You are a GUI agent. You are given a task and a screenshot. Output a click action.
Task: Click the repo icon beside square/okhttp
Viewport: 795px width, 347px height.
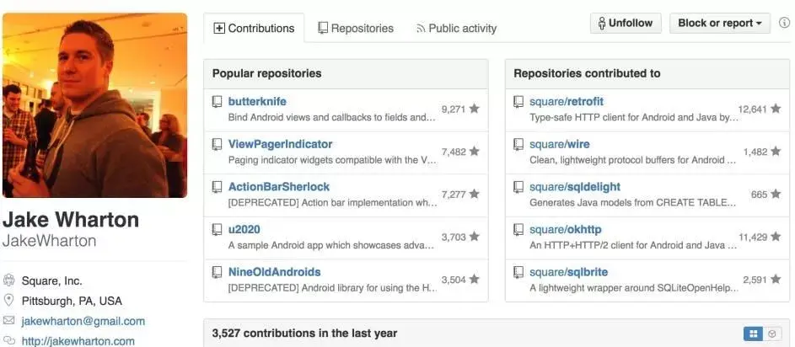click(519, 230)
